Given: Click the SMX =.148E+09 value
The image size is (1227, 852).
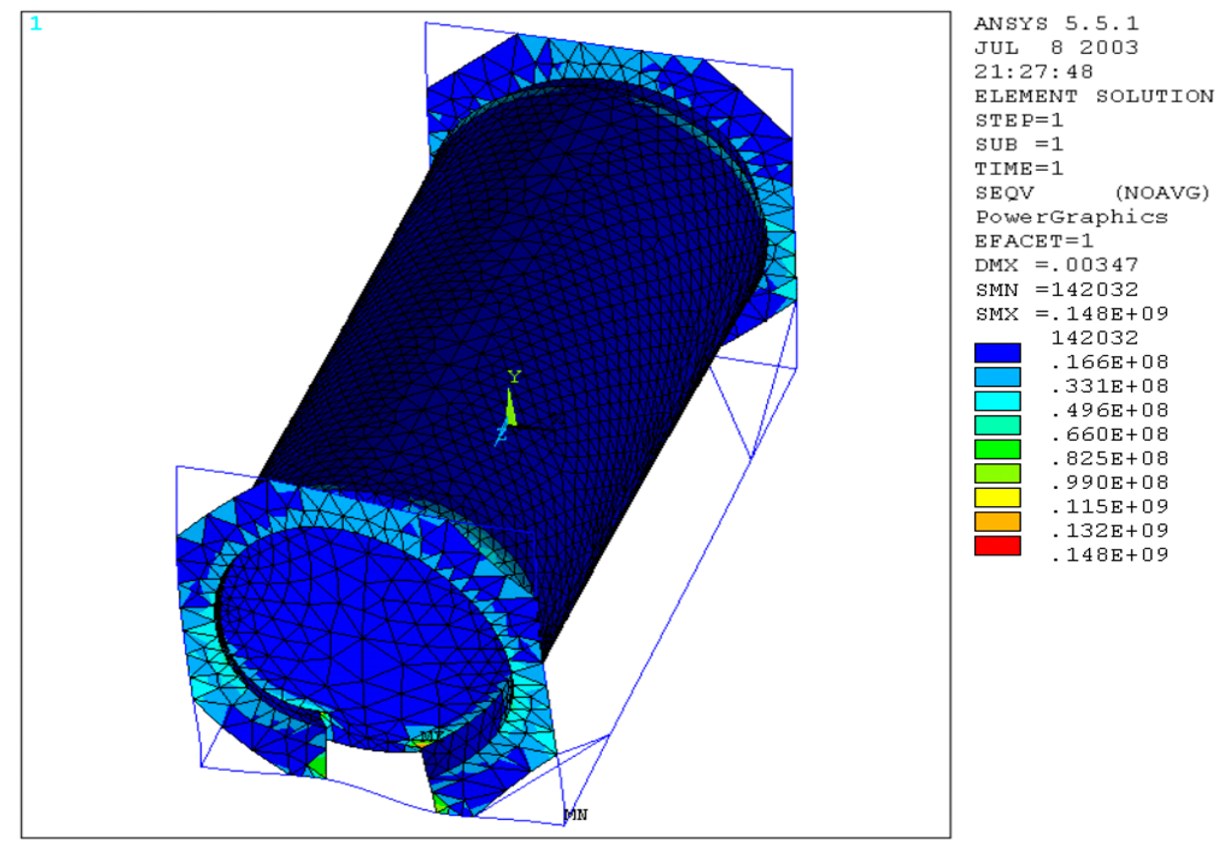Looking at the screenshot, I should pos(1071,313).
